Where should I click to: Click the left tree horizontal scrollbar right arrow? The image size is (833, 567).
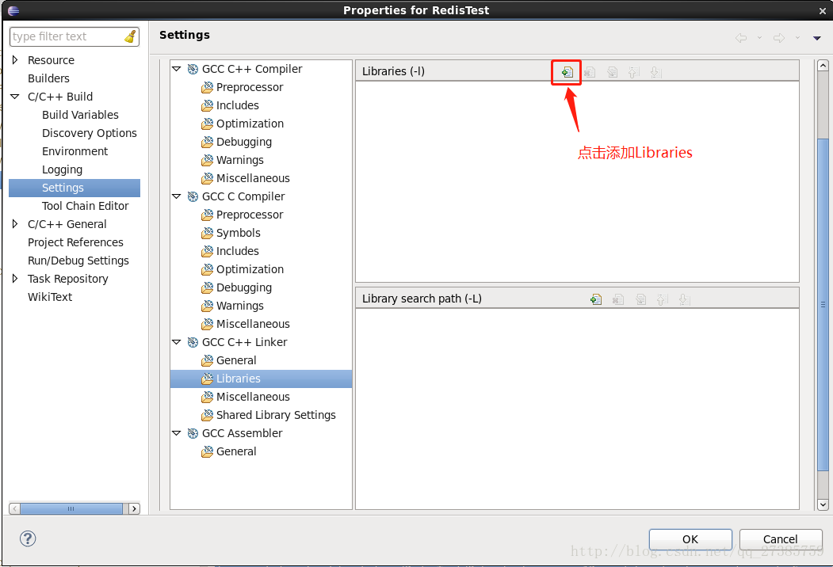pos(135,508)
